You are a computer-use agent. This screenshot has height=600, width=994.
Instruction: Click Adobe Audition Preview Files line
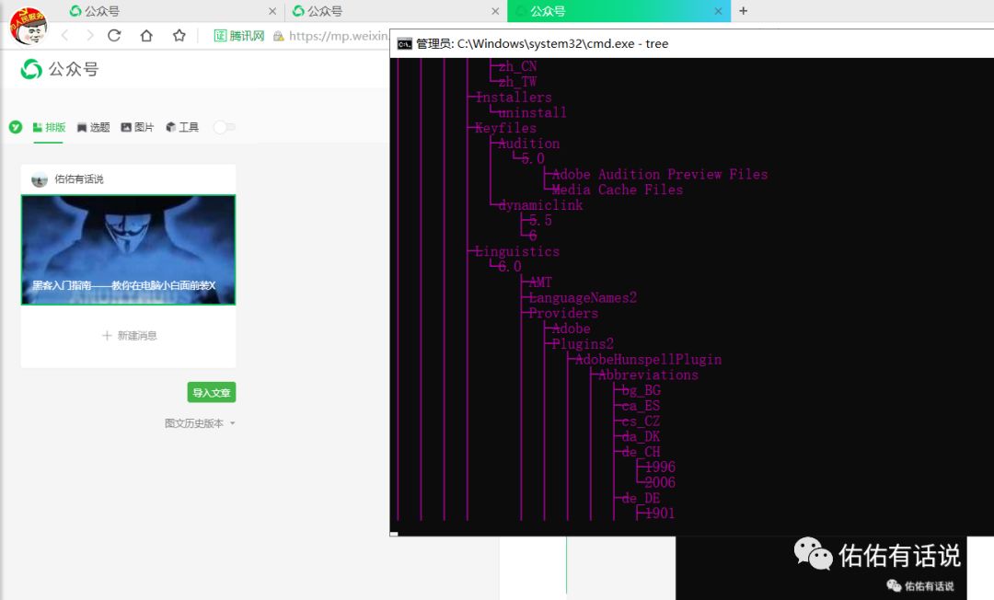coord(660,174)
